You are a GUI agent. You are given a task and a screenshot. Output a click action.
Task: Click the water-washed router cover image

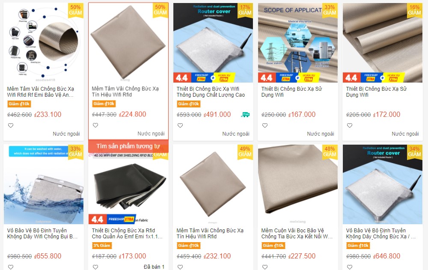pos(44,184)
